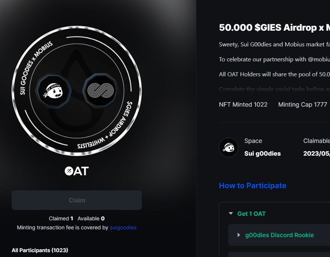
Task: Click the 'Minting transaction fee is covered' text
Action: pyautogui.click(x=62, y=227)
